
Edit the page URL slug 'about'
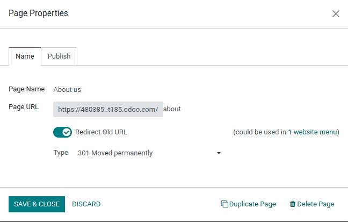172,109
